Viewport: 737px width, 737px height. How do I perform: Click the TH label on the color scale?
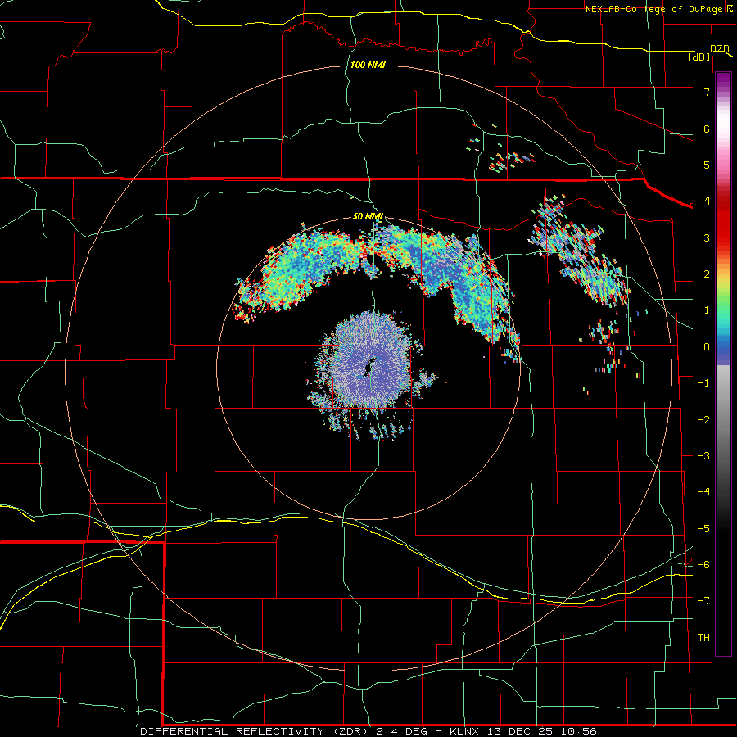(x=703, y=638)
